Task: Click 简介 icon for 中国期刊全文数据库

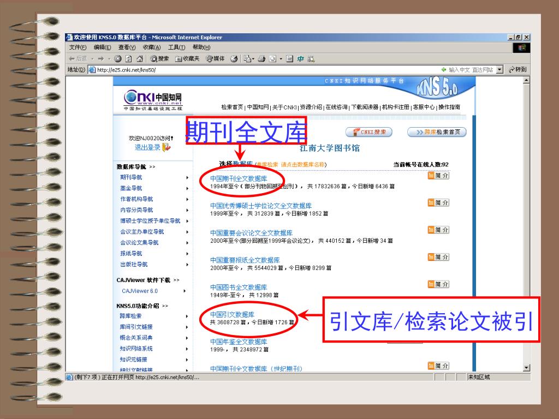Action: coord(438,175)
